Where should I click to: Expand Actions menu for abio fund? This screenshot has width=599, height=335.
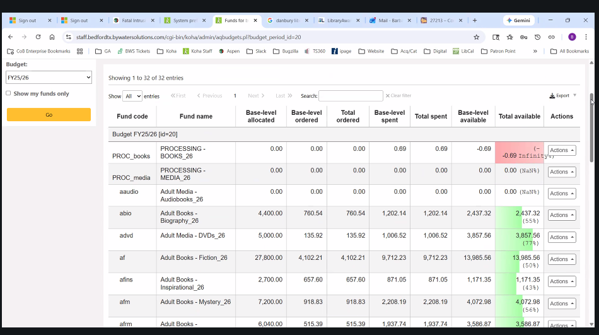(x=561, y=215)
